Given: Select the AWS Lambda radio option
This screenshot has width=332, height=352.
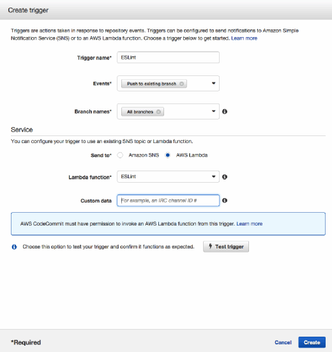Looking at the screenshot, I should [167, 155].
